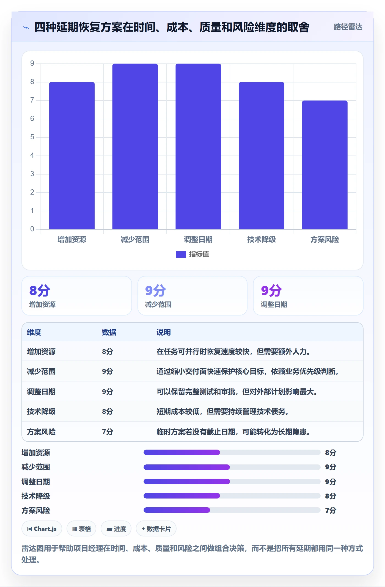Click the 9分 cell in 减少范围 table row
Screen dimensions: 385x587
tap(108, 372)
